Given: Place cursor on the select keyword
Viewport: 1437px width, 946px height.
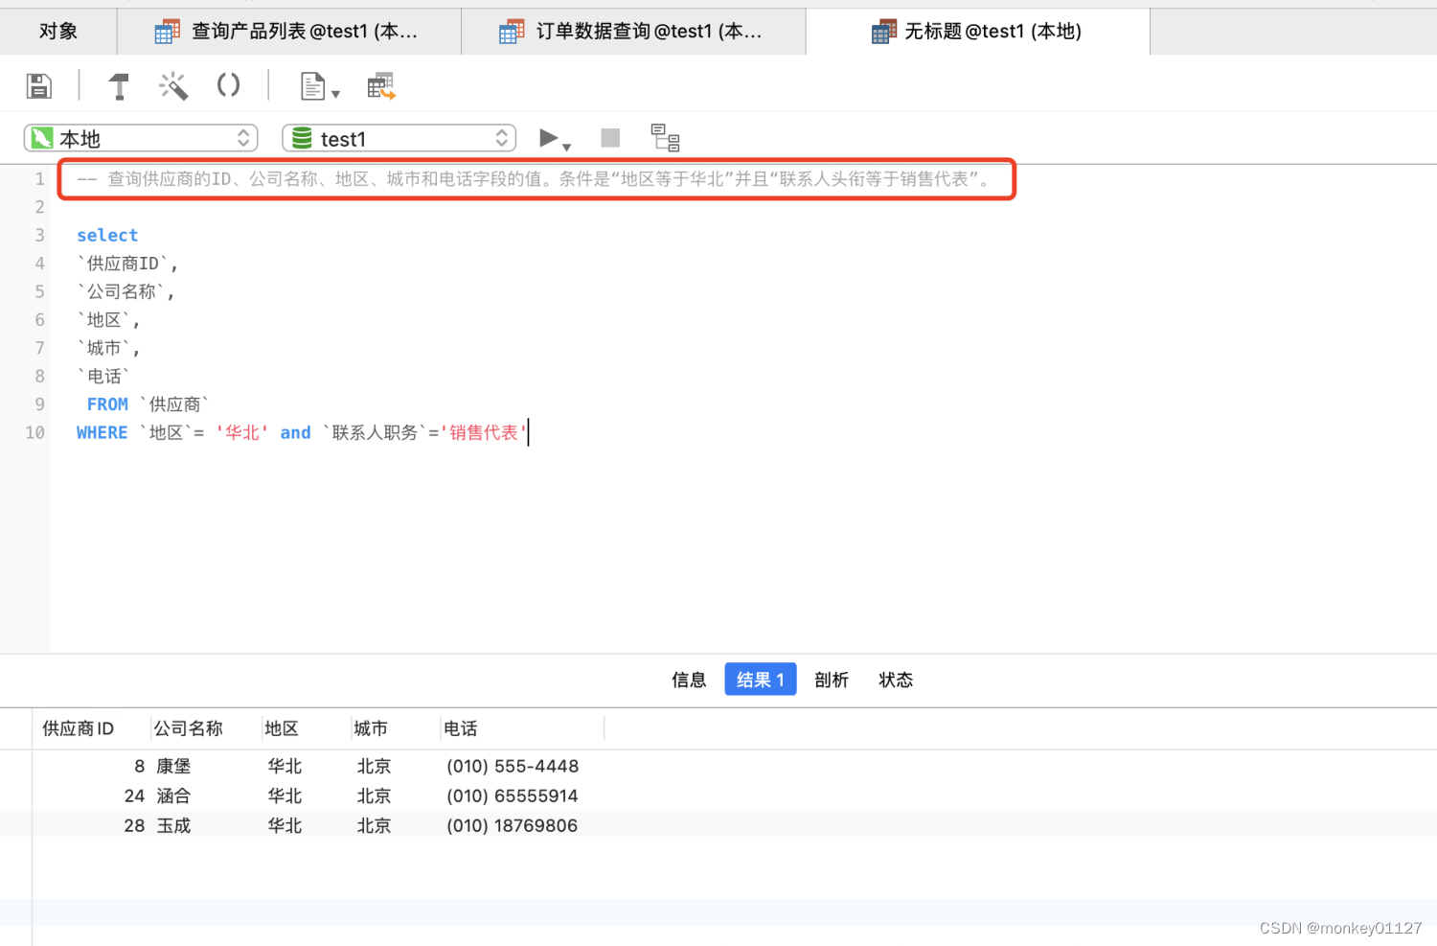Looking at the screenshot, I should [107, 235].
